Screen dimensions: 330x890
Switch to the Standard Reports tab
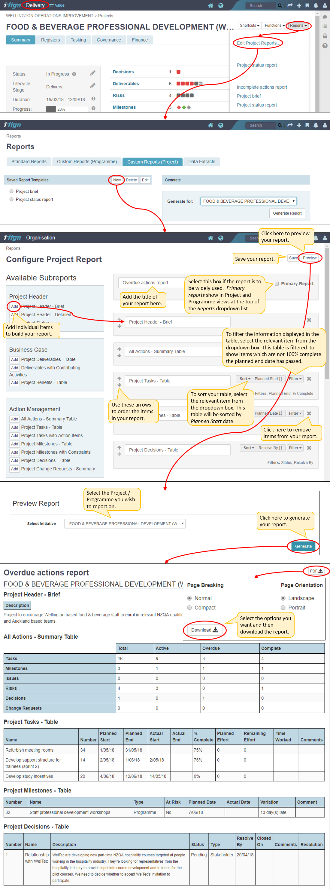tap(29, 162)
